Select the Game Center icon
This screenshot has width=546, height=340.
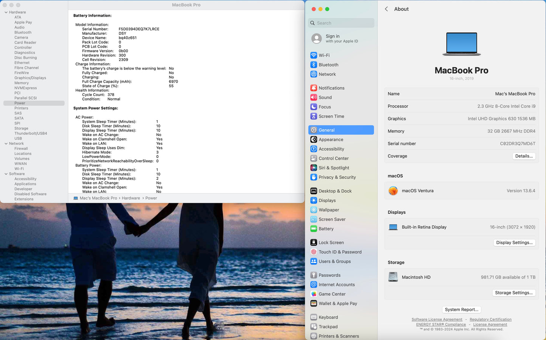click(x=314, y=294)
